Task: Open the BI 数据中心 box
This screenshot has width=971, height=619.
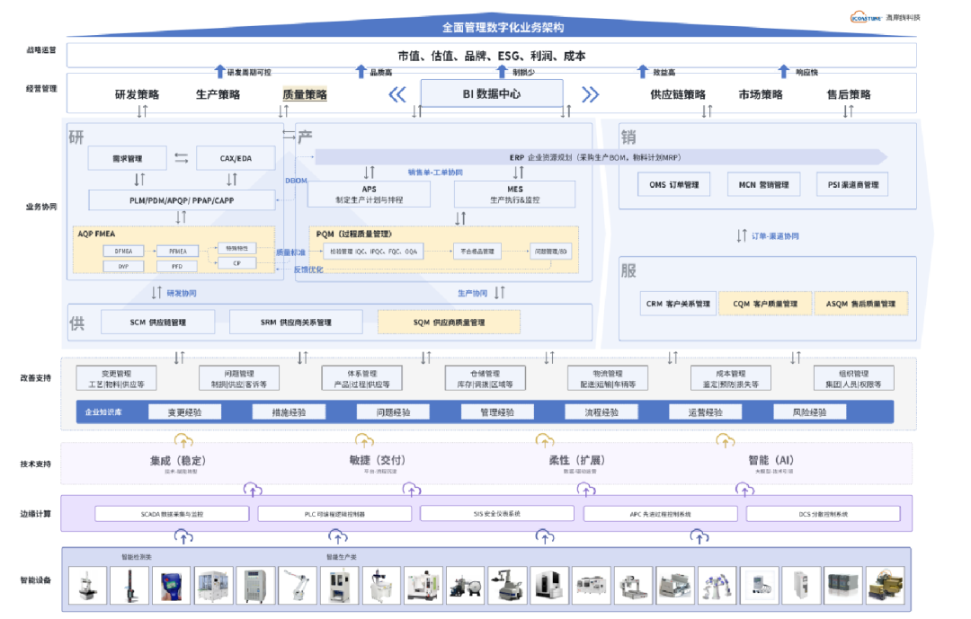Action: 492,93
